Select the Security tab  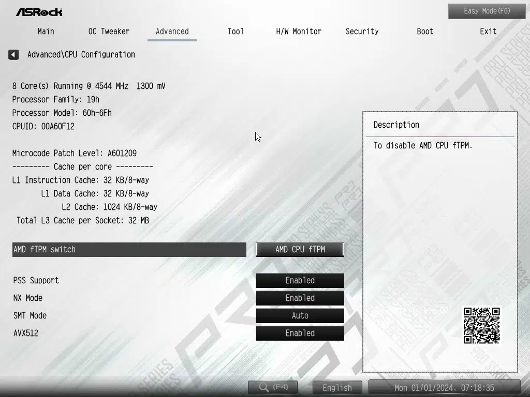pyautogui.click(x=362, y=31)
